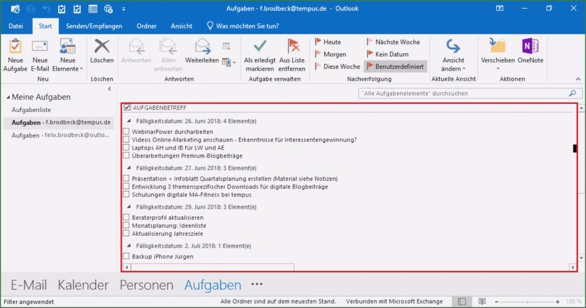Expand the Verschieben dropdown
Viewport: 586px width, 308px height.
(x=498, y=69)
